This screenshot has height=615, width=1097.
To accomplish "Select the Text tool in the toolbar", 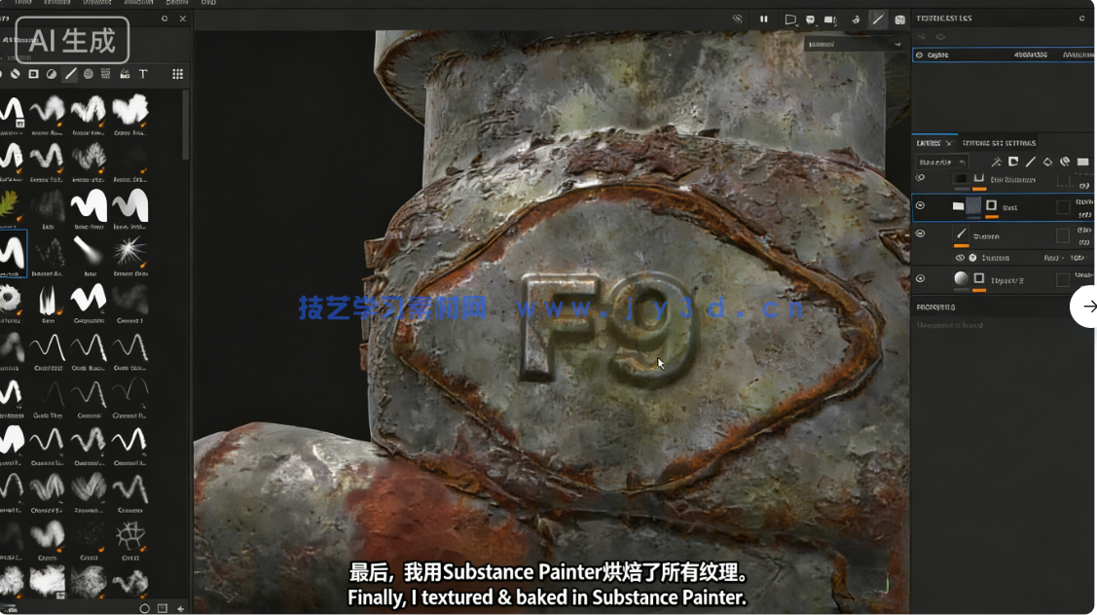I will point(143,73).
